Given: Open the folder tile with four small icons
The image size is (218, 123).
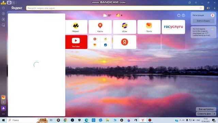Looking at the screenshot, I should (100, 42).
